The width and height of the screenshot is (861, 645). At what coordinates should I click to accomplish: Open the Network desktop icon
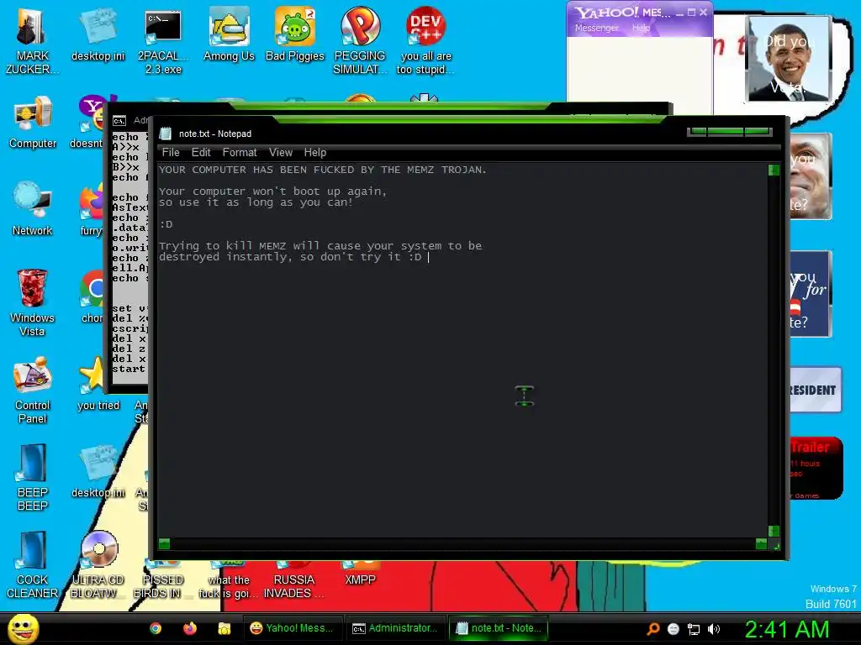tap(33, 208)
